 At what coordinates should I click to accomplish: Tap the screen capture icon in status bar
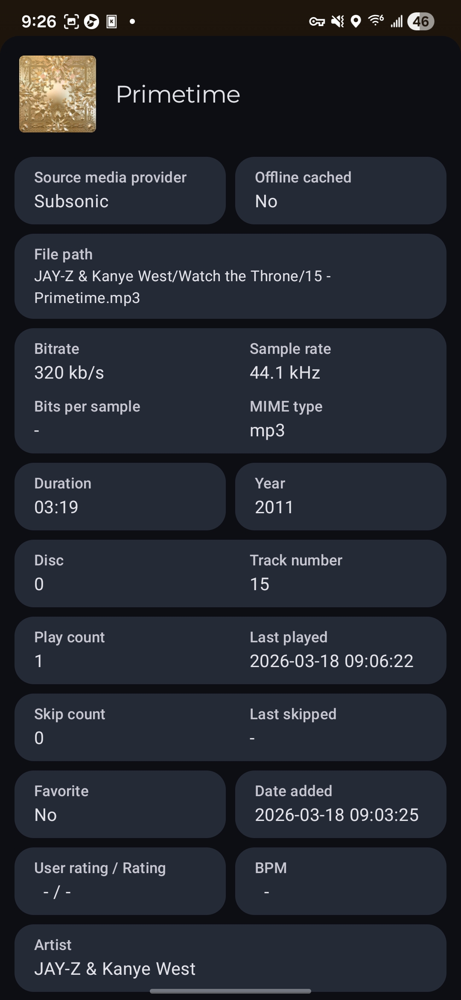pos(71,21)
